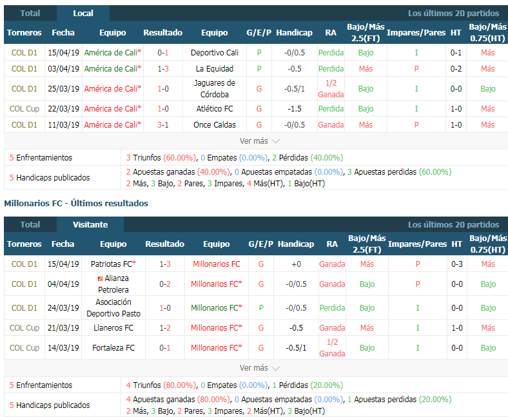Viewport: 508px width, 417px height.
Task: Open Llaneros FC team link
Action: (x=113, y=328)
